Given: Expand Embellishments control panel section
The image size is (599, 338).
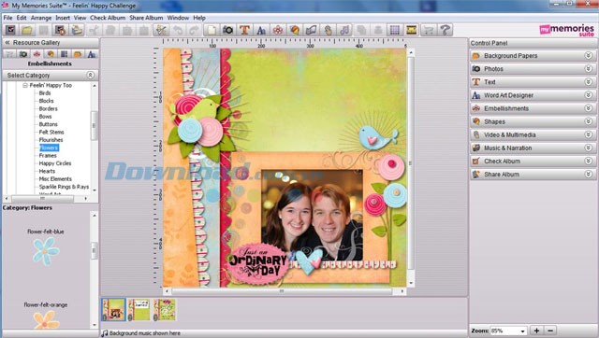Looking at the screenshot, I should pos(589,108).
